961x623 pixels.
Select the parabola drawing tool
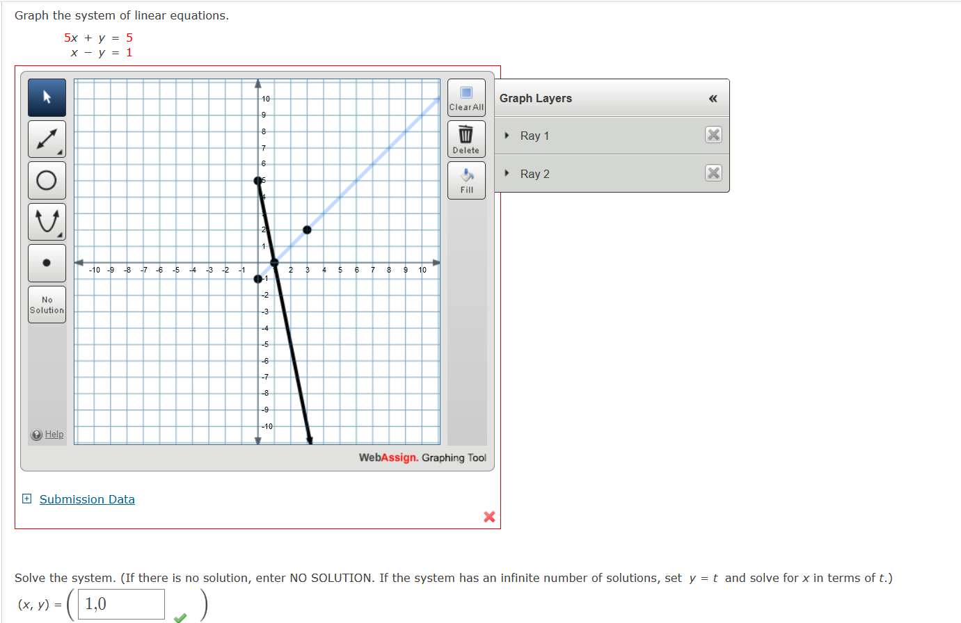coord(46,221)
